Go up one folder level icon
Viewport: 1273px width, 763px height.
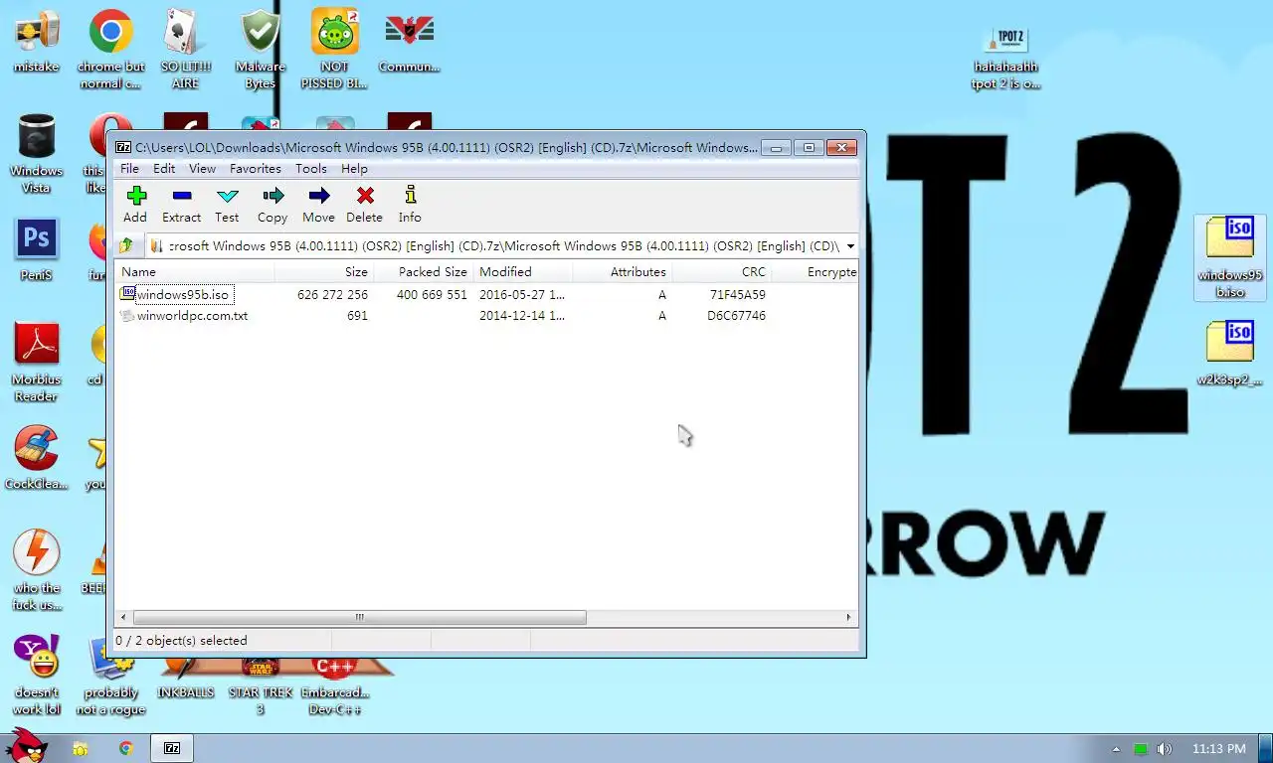[126, 245]
